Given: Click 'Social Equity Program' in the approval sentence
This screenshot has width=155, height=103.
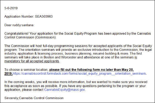Looking at the screenshot, I should click(81, 34).
